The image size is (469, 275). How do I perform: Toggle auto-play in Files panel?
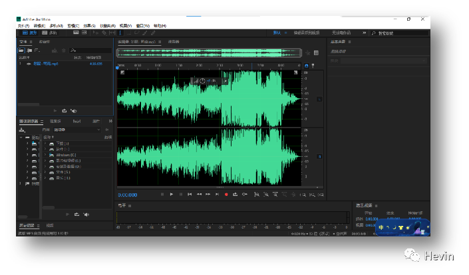coord(74,111)
